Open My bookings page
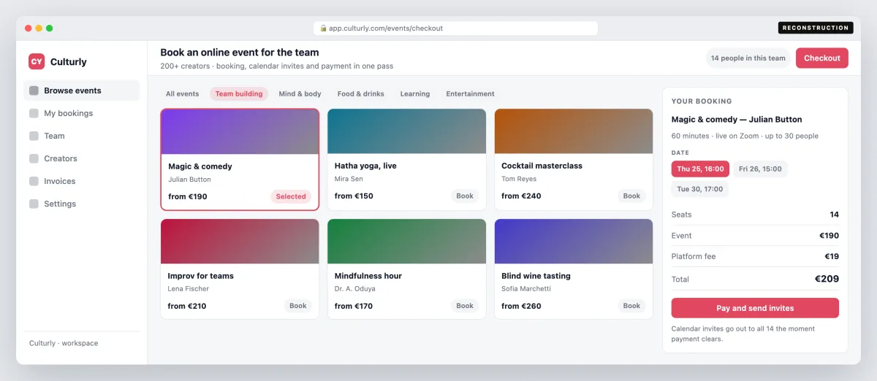 82,113
